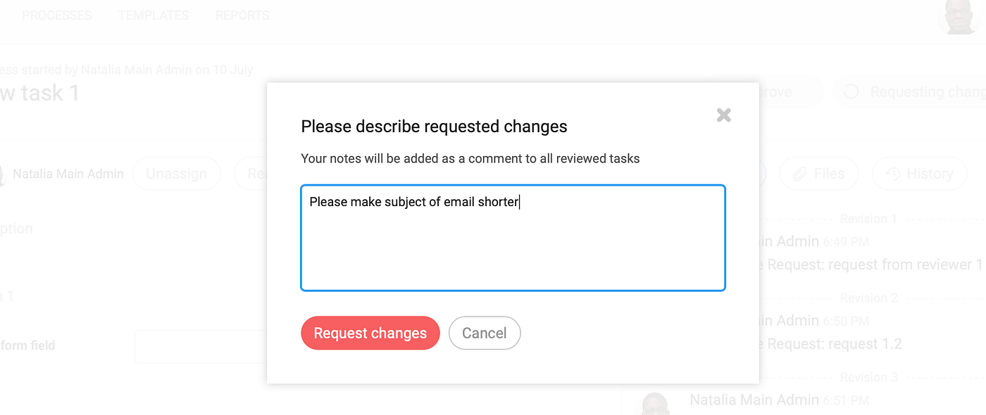Click the History clock icon
Image resolution: width=986 pixels, height=415 pixels.
tap(892, 174)
